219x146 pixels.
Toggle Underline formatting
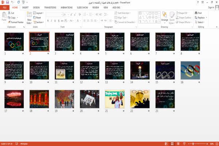55,21
